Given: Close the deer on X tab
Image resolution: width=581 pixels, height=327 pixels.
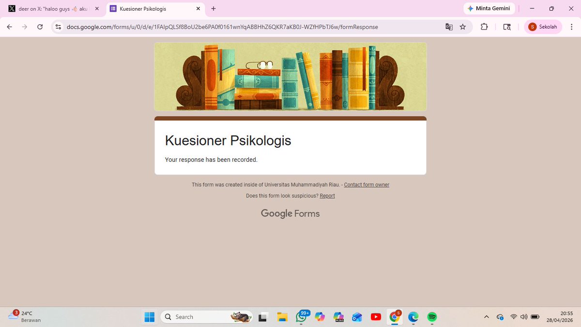Looking at the screenshot, I should (97, 9).
